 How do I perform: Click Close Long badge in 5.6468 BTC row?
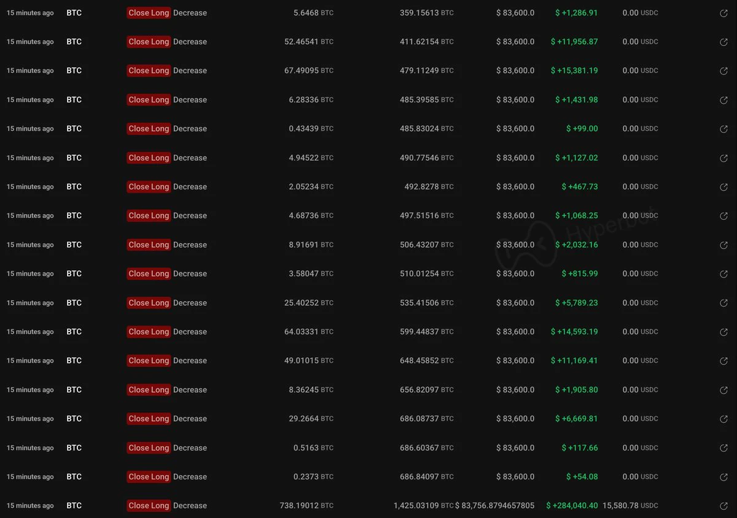coord(149,13)
